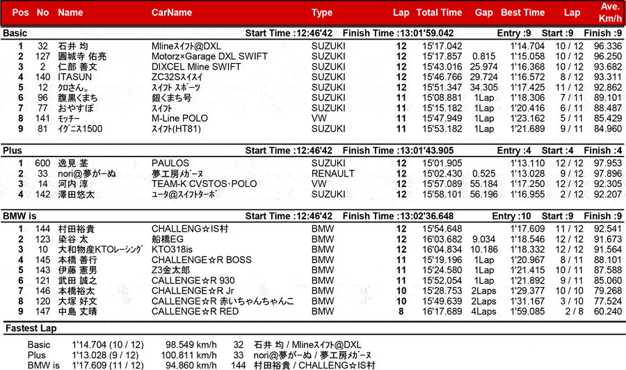Click the '4Laps' gap value
The image size is (626, 370).
(483, 312)
